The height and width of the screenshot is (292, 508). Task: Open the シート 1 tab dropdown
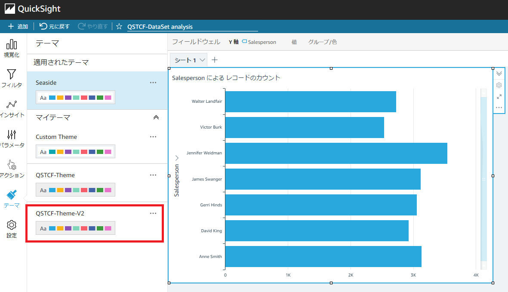coord(202,60)
